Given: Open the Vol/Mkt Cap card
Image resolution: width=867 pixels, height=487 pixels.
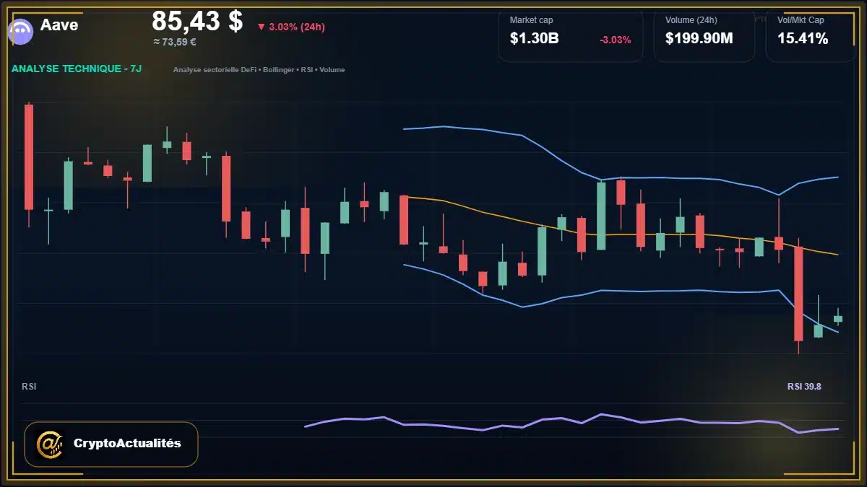Looking at the screenshot, I should pos(811,35).
